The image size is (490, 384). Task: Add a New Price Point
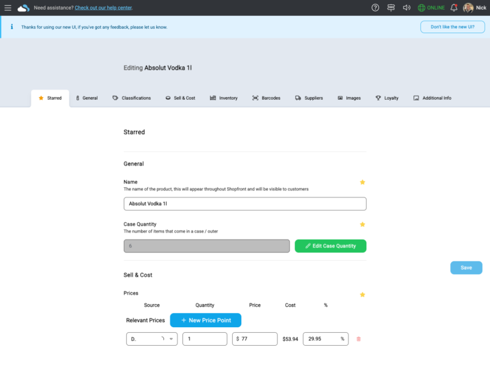[205, 320]
